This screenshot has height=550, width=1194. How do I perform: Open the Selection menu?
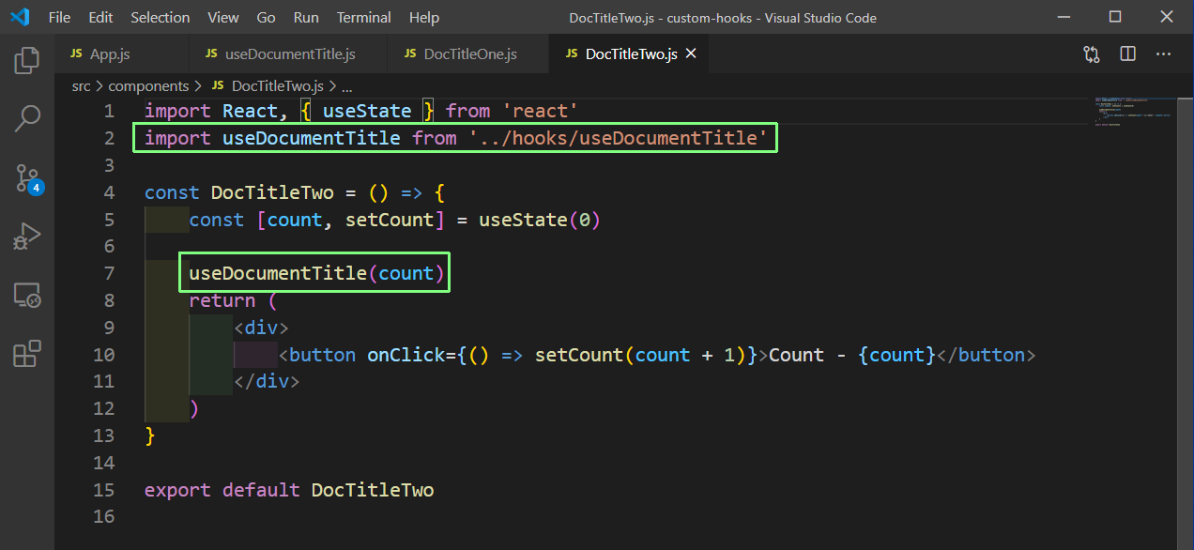(x=160, y=18)
